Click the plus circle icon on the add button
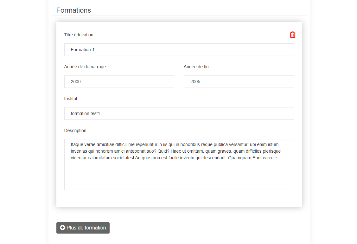Viewport: 357px width, 244px height. (x=62, y=228)
